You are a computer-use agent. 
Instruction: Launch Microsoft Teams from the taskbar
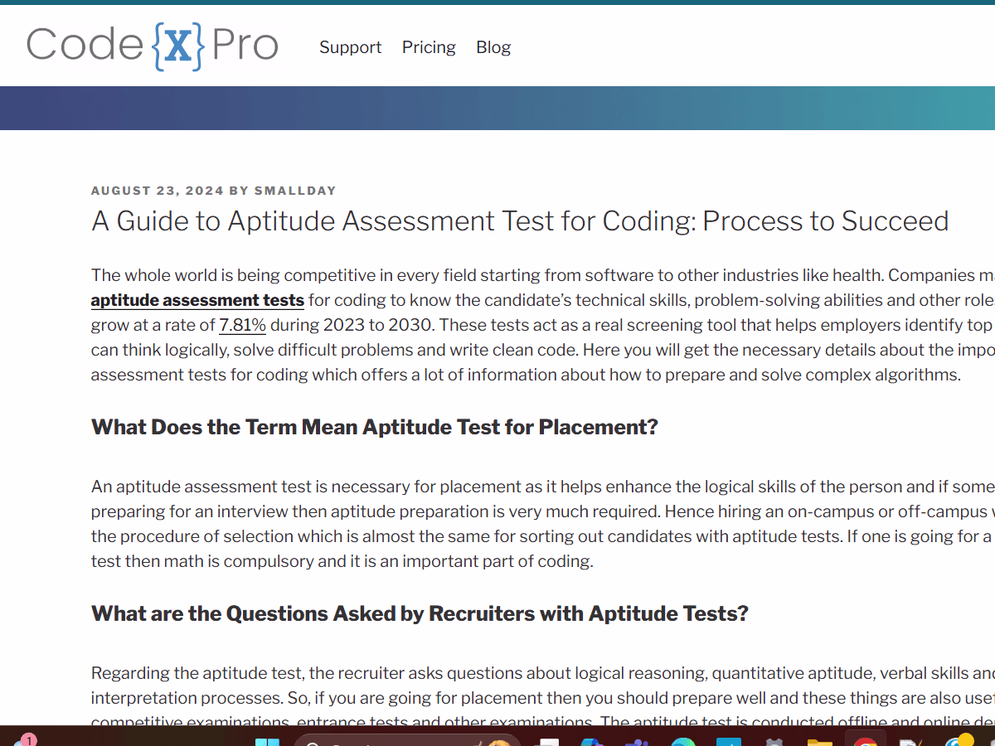point(636,740)
